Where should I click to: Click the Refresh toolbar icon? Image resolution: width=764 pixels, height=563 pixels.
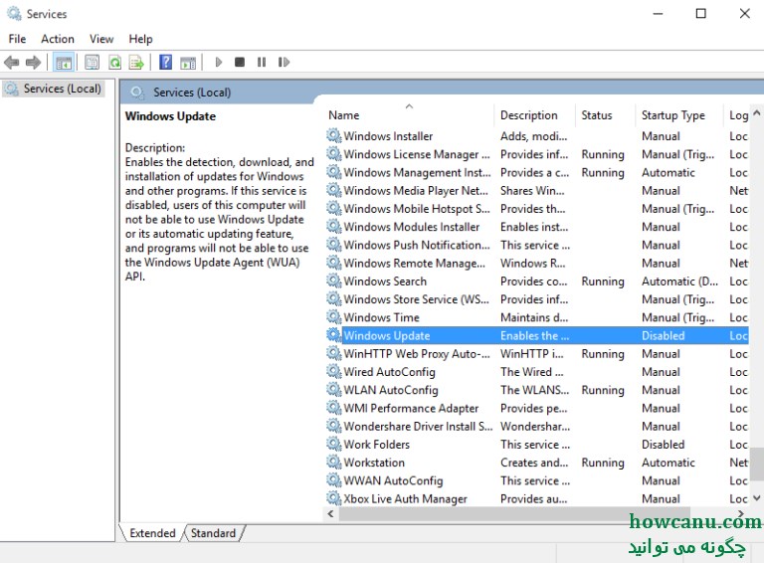click(114, 63)
